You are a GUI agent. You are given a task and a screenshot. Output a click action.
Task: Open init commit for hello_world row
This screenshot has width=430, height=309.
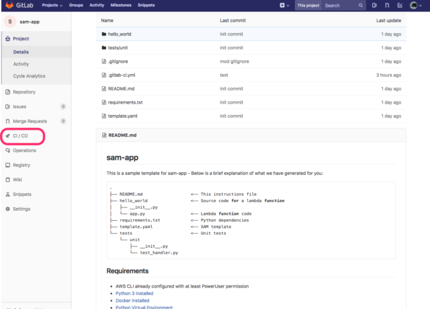tap(231, 34)
